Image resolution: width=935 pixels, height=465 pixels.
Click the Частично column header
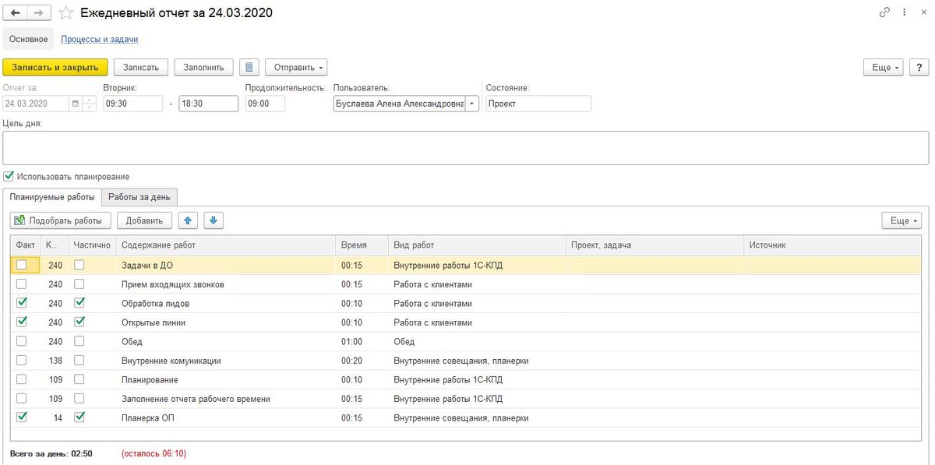tap(92, 245)
